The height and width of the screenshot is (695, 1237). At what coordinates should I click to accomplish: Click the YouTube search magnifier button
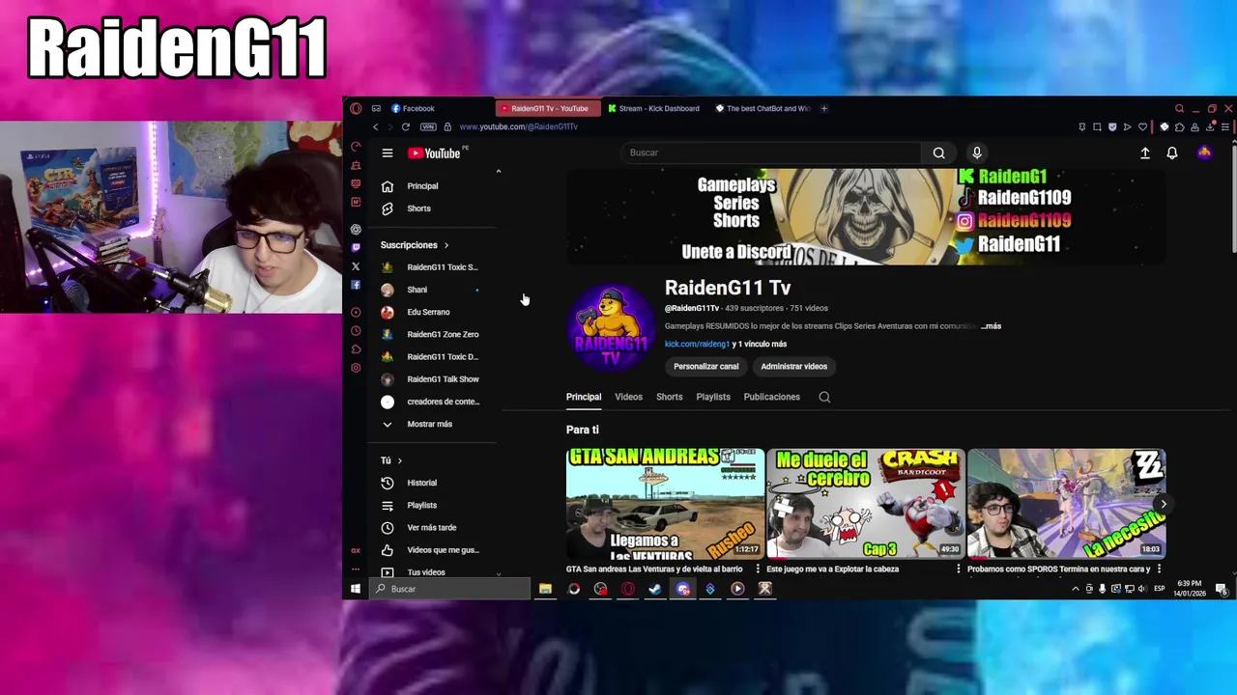938,153
